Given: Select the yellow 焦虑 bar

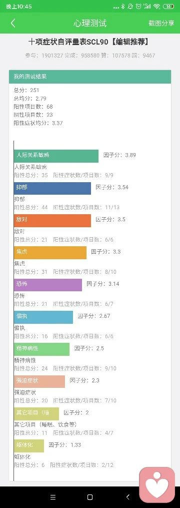Looking at the screenshot, I should click(x=50, y=253).
